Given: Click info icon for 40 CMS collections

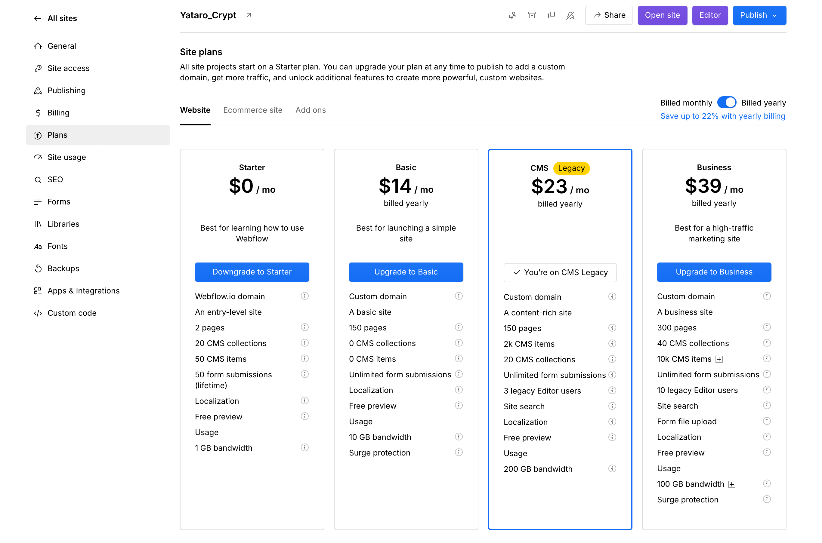Looking at the screenshot, I should [767, 343].
